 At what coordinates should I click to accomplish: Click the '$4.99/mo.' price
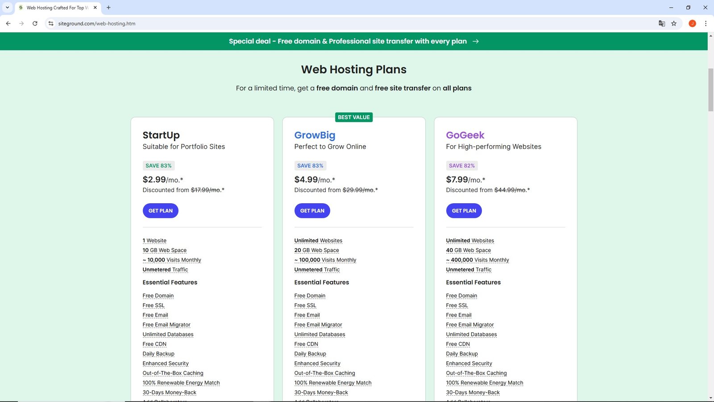[315, 180]
